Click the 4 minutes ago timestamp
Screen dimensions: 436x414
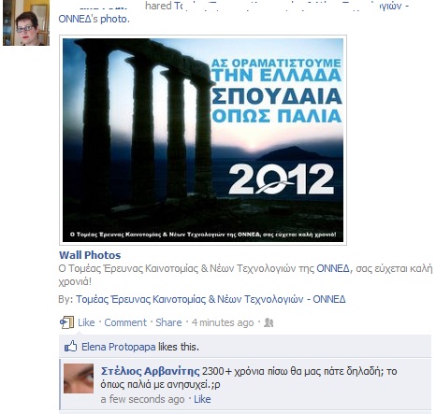[x=223, y=322]
